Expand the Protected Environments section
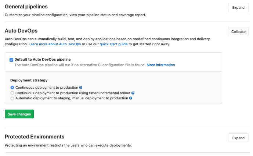Viewport: 253px width, 156px height. click(238, 138)
